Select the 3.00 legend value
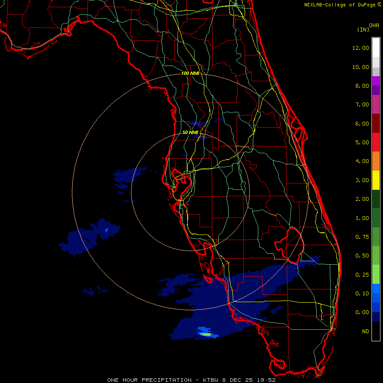Image resolution: width=383 pixels, height=383 pixels. tap(362, 180)
